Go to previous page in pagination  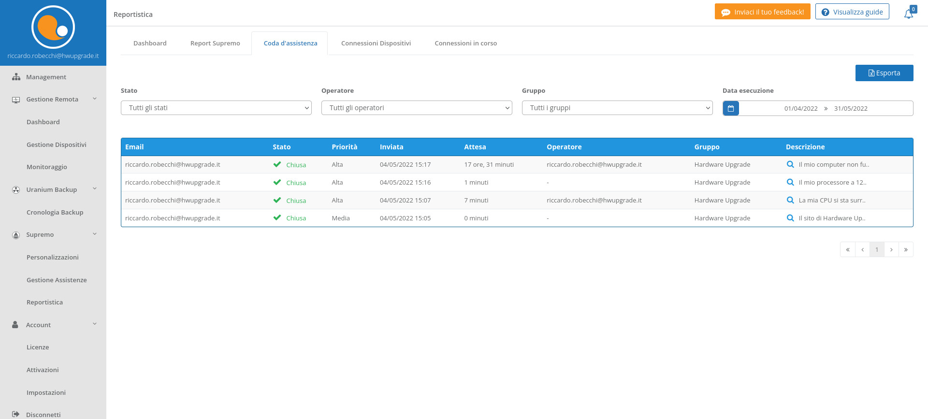[862, 249]
